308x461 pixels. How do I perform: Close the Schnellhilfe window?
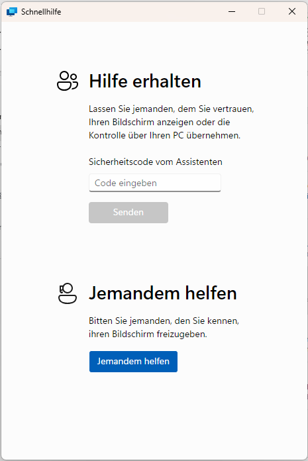tap(292, 11)
